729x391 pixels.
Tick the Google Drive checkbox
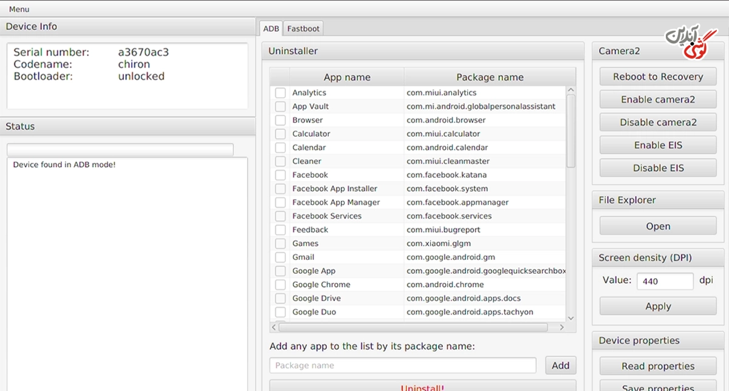point(280,298)
